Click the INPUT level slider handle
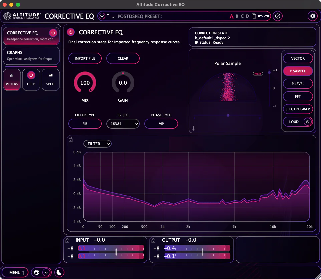 tap(116, 252)
